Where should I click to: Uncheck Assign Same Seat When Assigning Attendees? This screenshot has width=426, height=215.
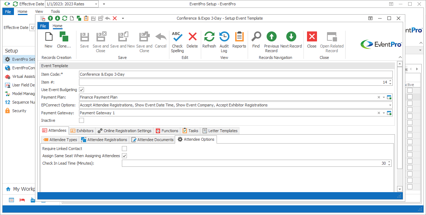coord(124,156)
